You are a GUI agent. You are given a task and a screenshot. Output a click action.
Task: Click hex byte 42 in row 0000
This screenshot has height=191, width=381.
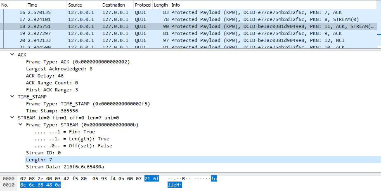coord(66,179)
